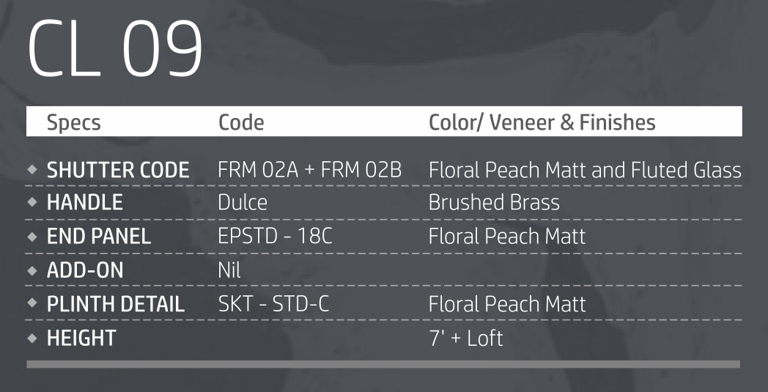Click Floral Peach Matt and Fluted Glass
This screenshot has width=768, height=392.
click(585, 171)
